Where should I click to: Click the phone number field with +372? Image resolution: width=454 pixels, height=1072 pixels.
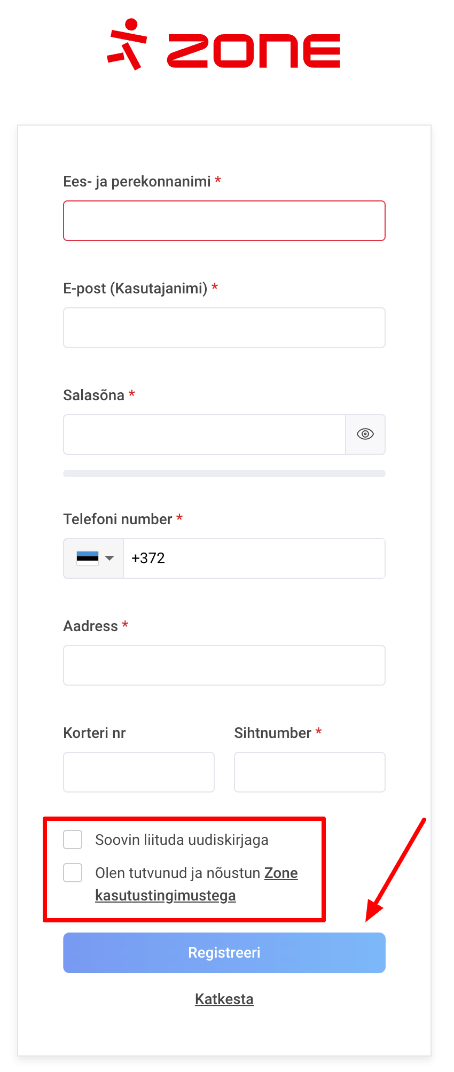(254, 558)
